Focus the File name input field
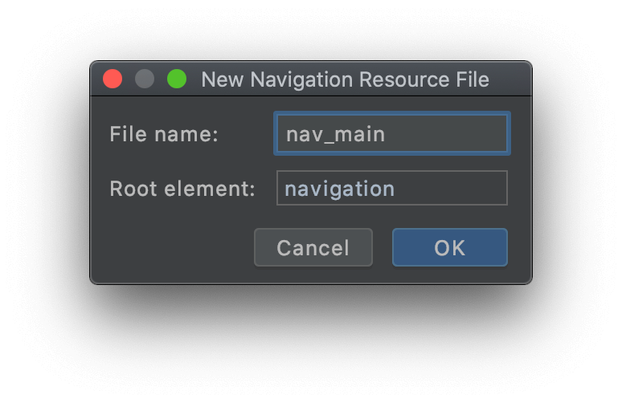The image size is (622, 403). point(392,133)
